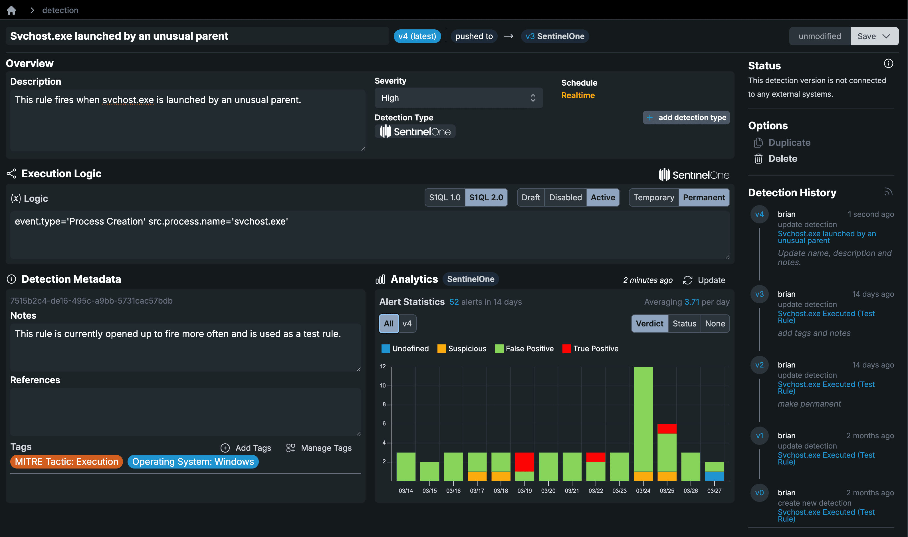Click the Manage Tags grid icon
The image size is (908, 537).
290,448
